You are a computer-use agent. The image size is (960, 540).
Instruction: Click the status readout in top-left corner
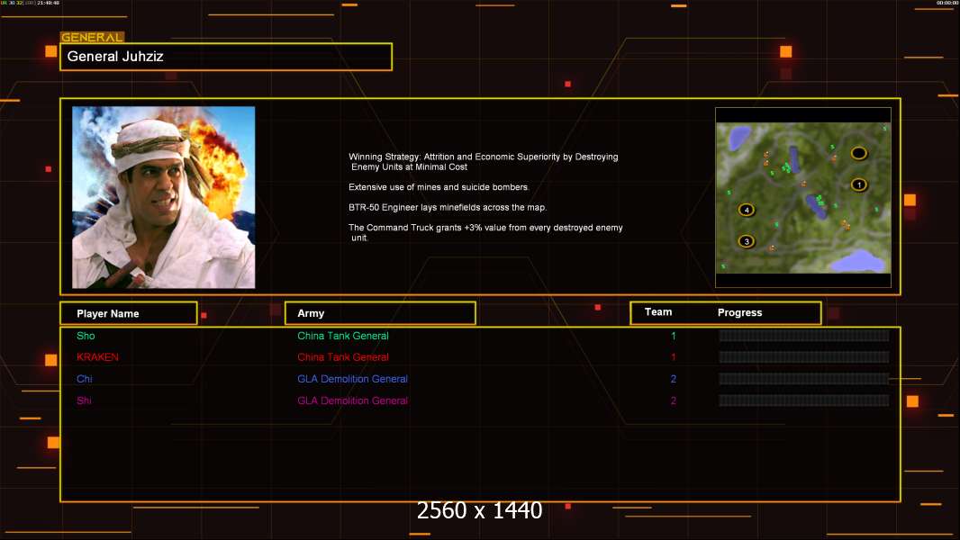(30, 3)
